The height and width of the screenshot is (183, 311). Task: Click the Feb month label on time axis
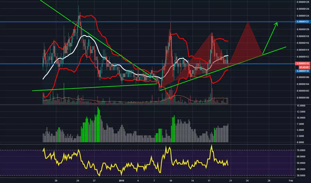[291, 181]
